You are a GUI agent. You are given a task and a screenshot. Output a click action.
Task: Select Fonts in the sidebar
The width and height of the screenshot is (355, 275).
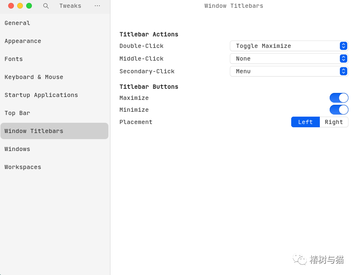click(14, 59)
